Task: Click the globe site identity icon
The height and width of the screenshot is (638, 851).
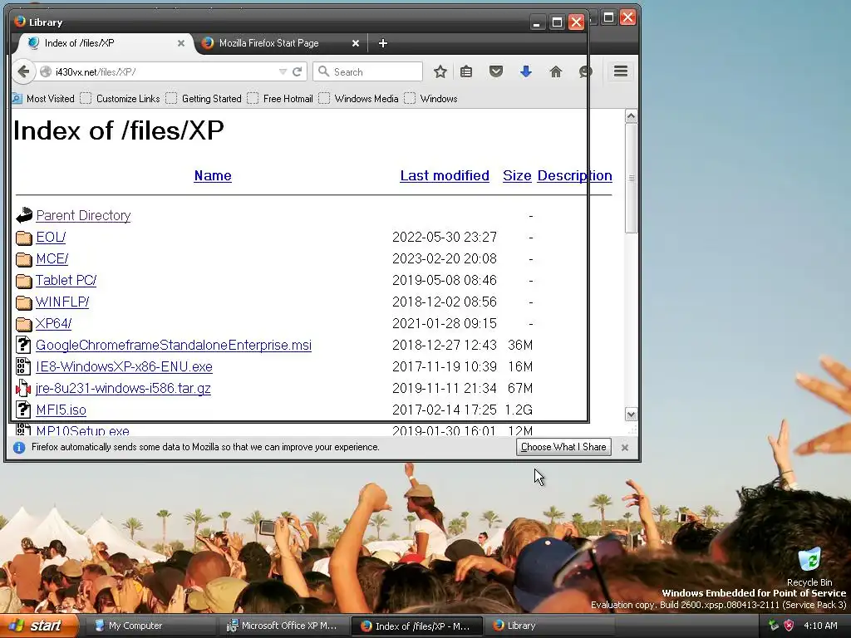Action: coord(46,71)
